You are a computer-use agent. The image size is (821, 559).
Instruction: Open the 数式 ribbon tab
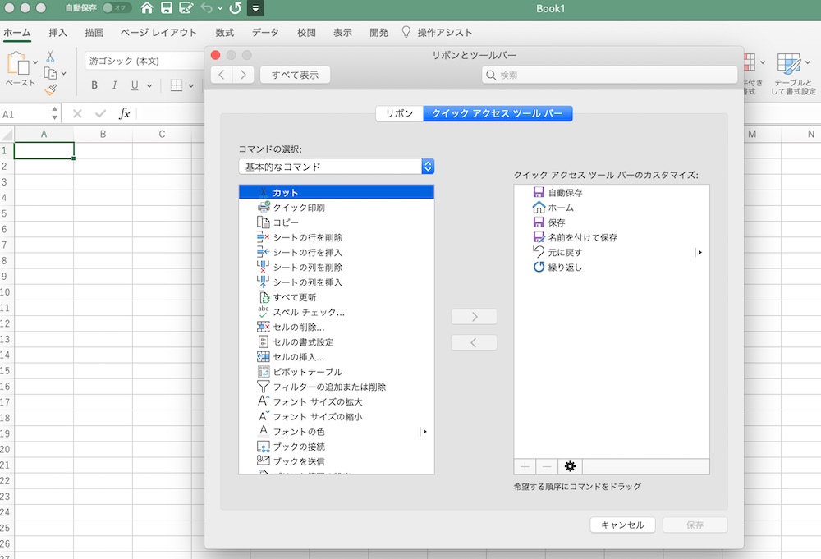click(x=225, y=33)
